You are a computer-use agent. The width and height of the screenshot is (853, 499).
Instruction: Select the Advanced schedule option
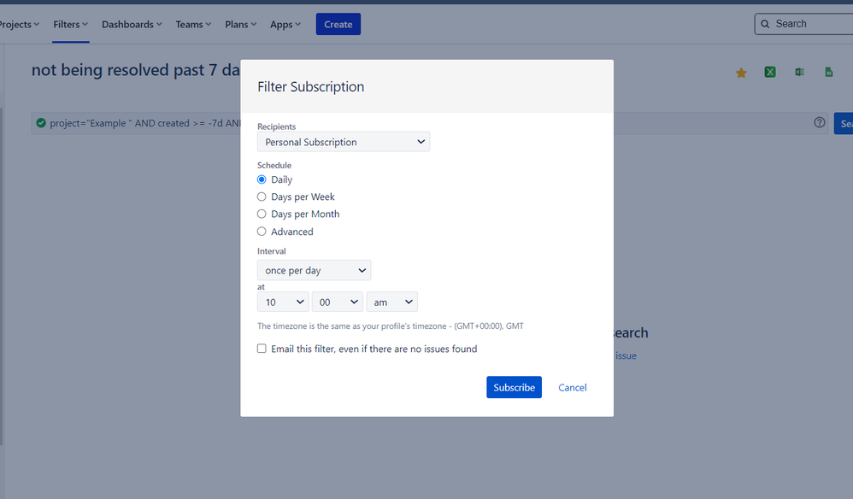coord(262,232)
